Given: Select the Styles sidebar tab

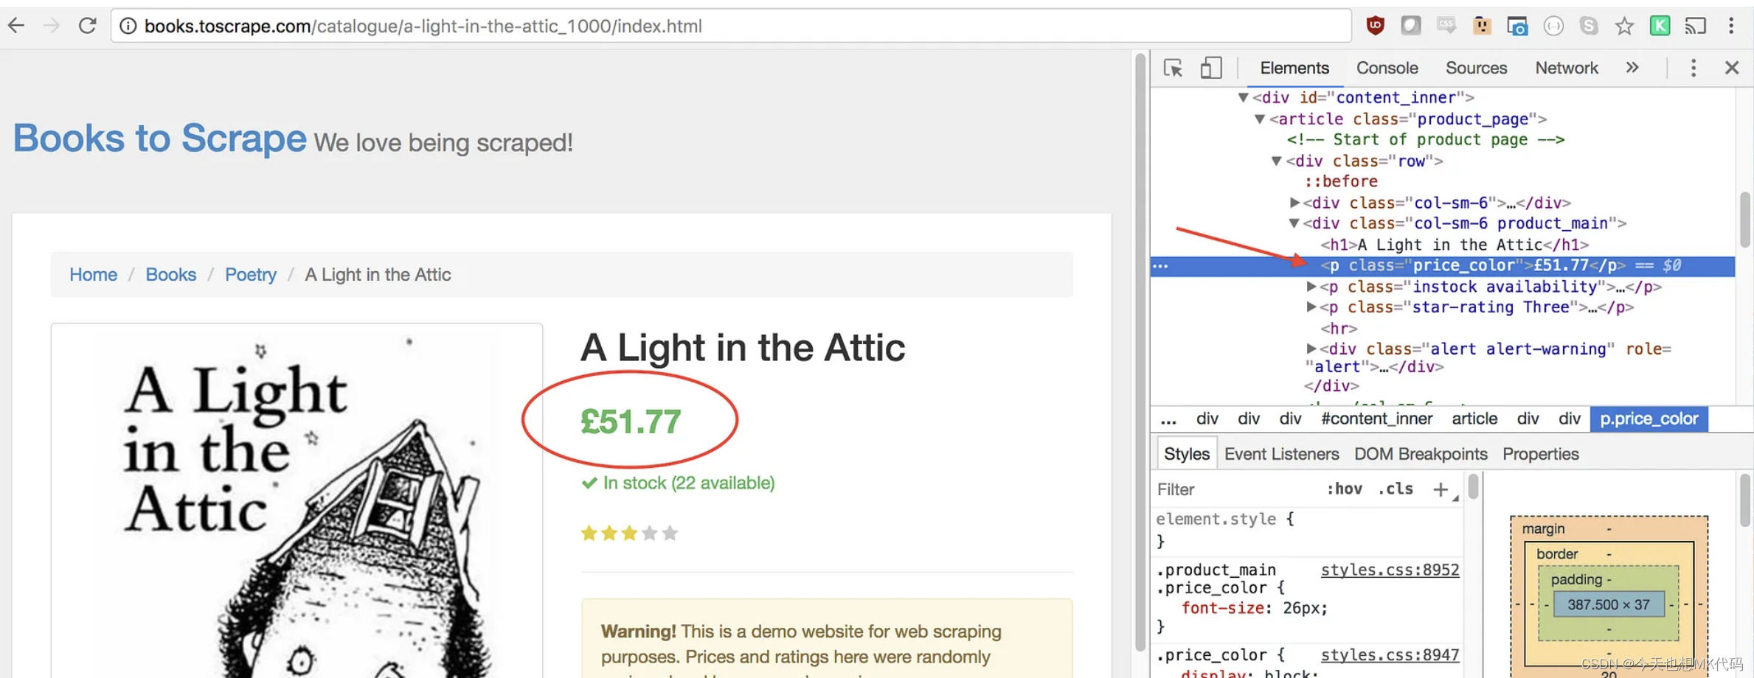Looking at the screenshot, I should coord(1187,454).
